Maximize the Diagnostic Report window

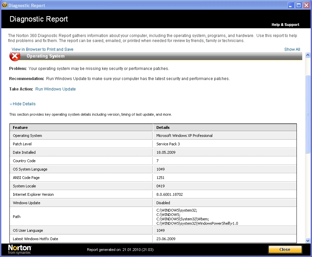click(x=299, y=5)
